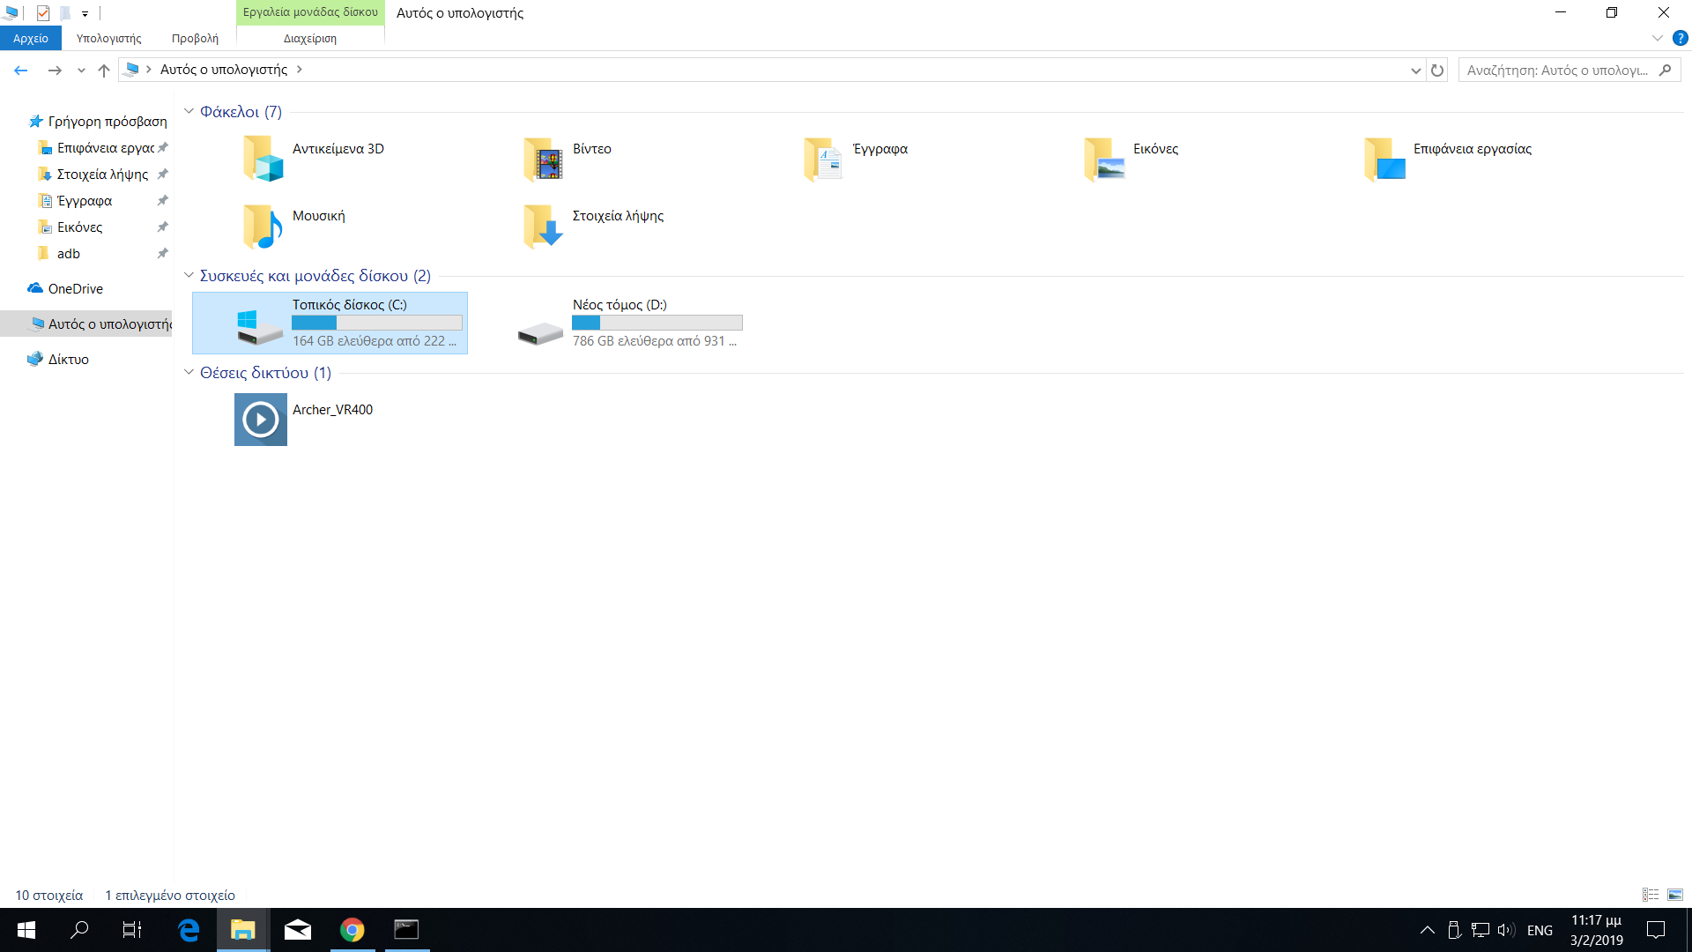Image resolution: width=1692 pixels, height=952 pixels.
Task: Open the Προβολή ribbon tab
Action: point(195,38)
